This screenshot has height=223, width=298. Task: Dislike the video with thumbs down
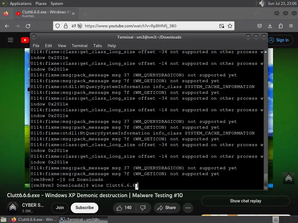[143, 208]
